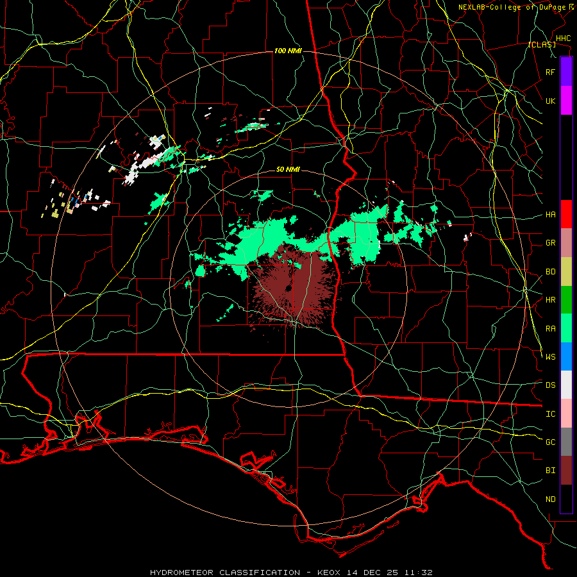This screenshot has width=577, height=577.
Task: Click the HR dark green legend swatch
Action: (x=566, y=300)
